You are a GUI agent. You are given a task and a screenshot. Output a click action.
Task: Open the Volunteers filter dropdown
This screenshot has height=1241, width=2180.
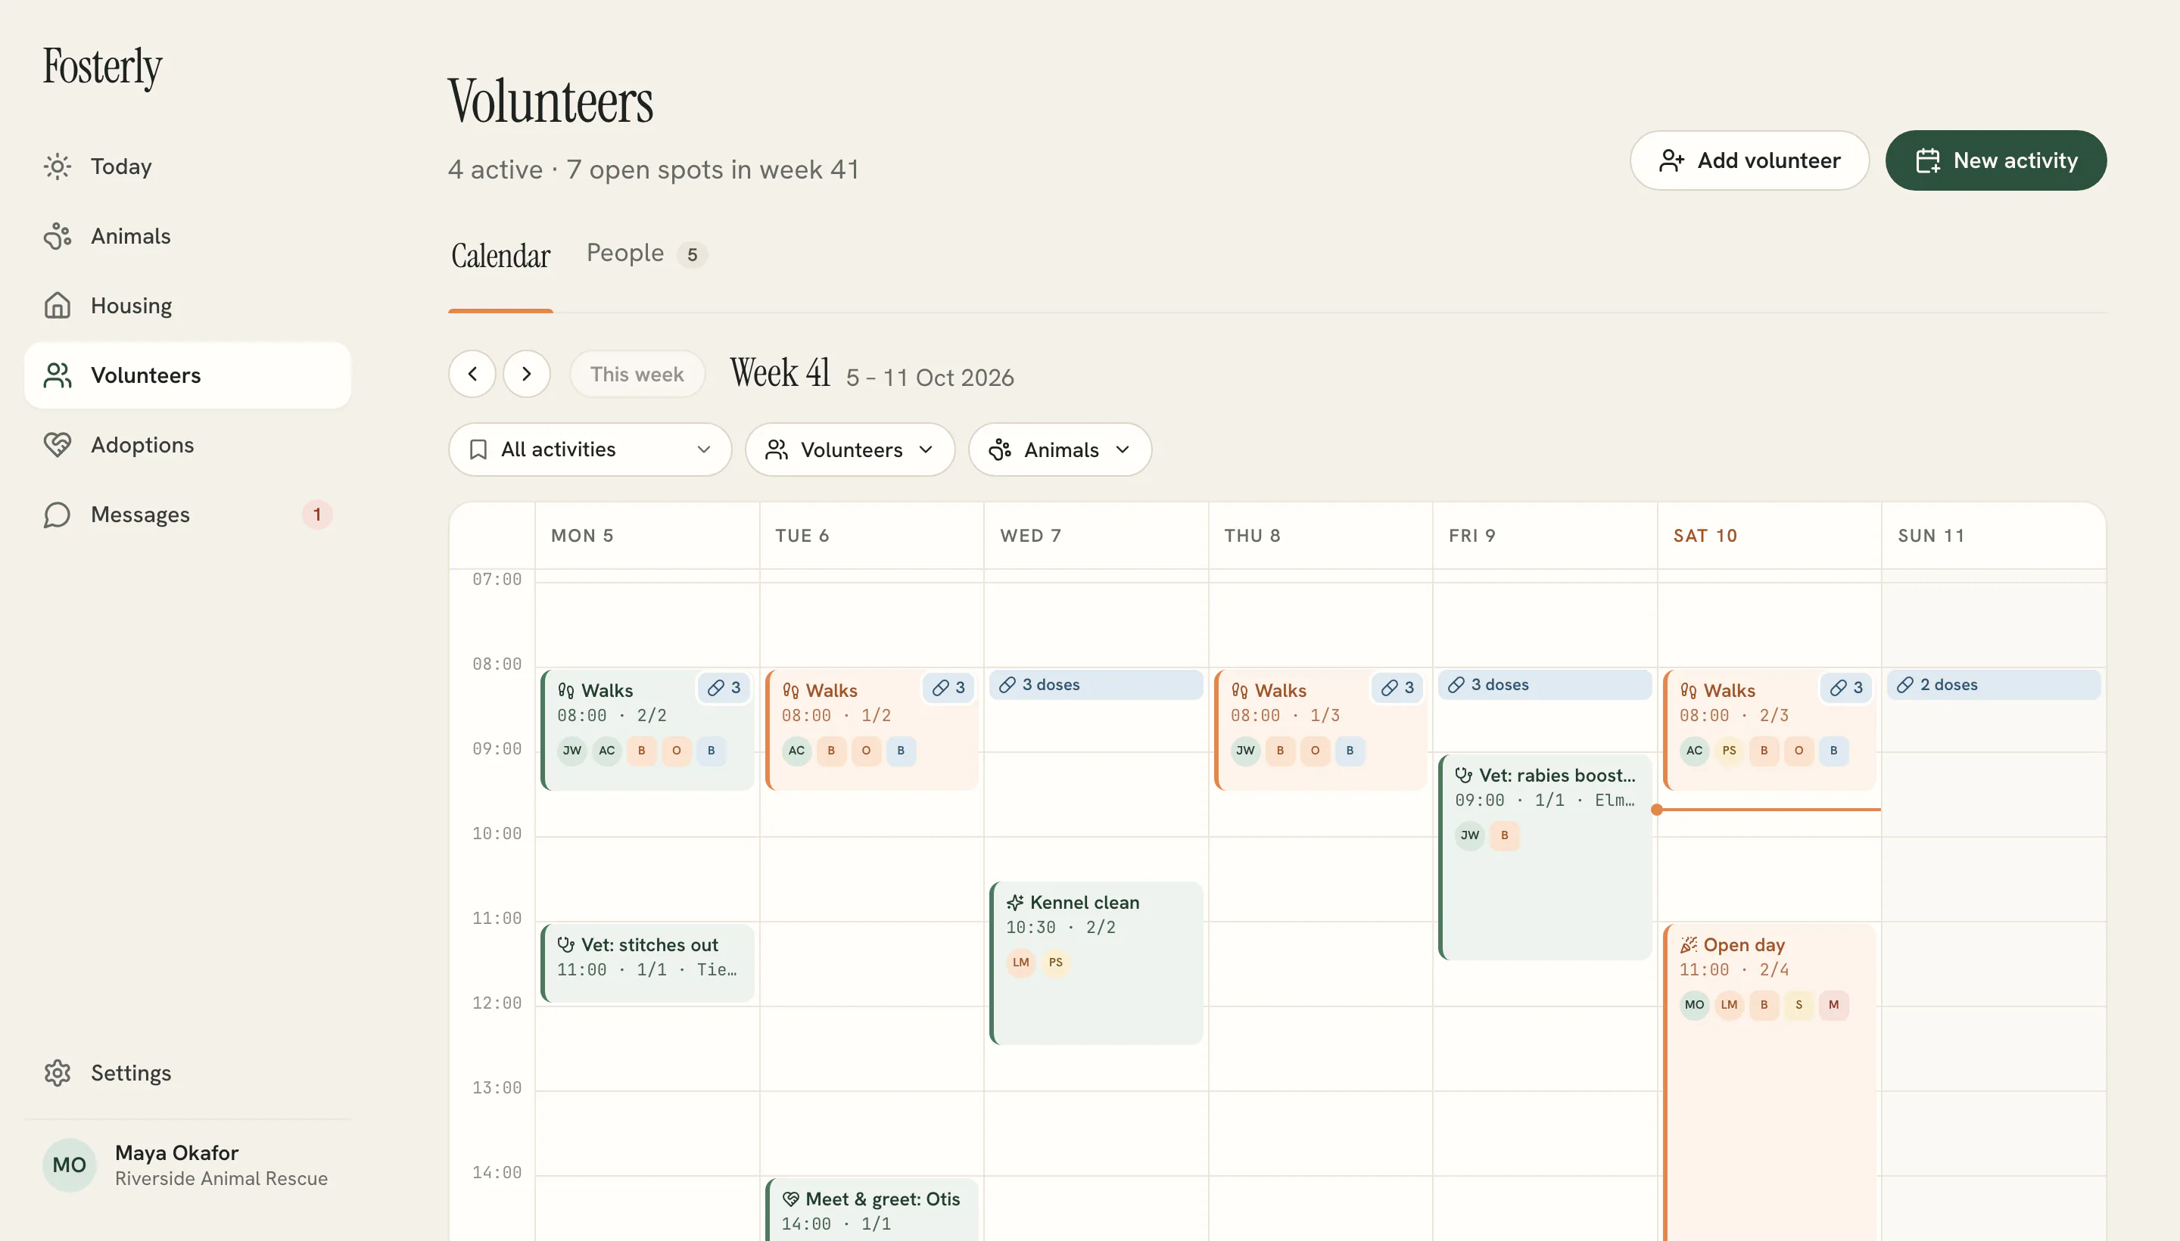tap(849, 449)
